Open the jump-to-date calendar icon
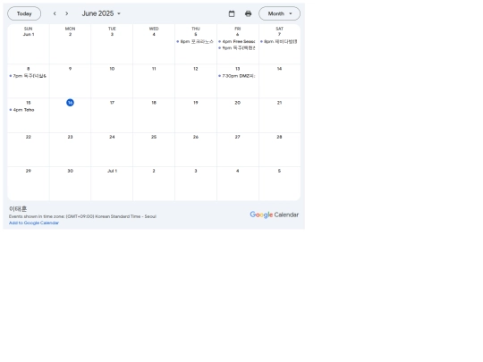Image resolution: width=483 pixels, height=362 pixels. [x=232, y=13]
